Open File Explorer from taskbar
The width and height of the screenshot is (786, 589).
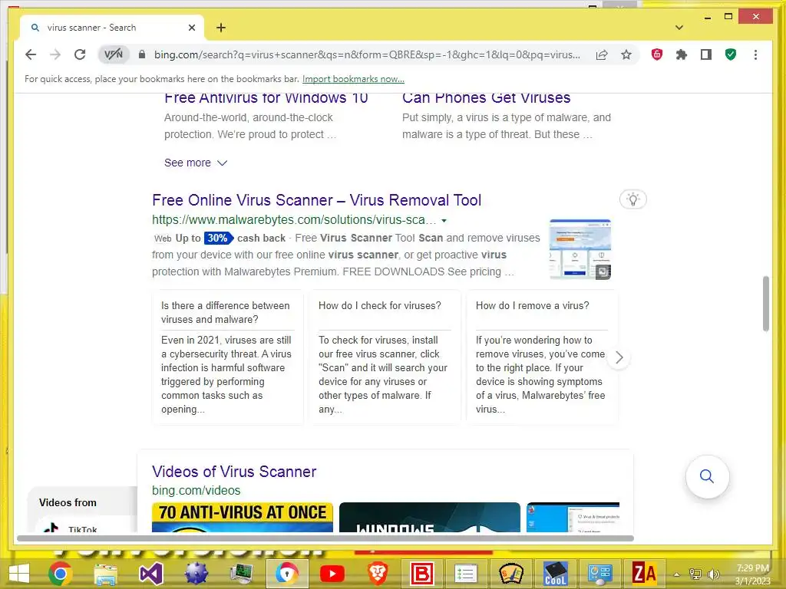click(106, 574)
